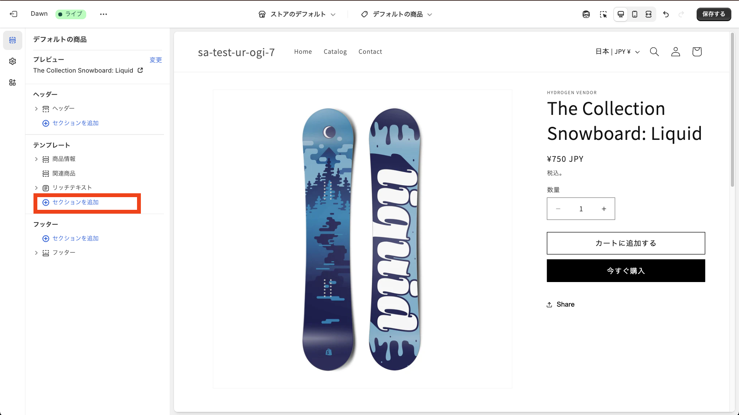Open the 日本 | JPY ¥ country selector

(x=617, y=52)
